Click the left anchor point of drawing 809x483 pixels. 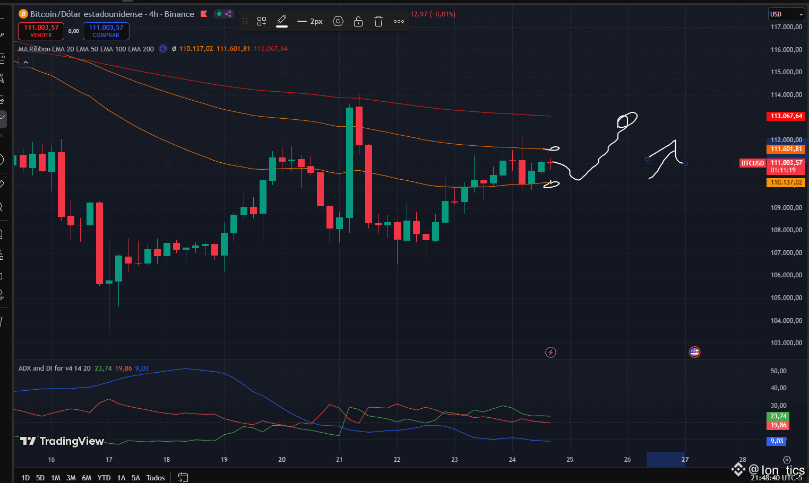647,159
